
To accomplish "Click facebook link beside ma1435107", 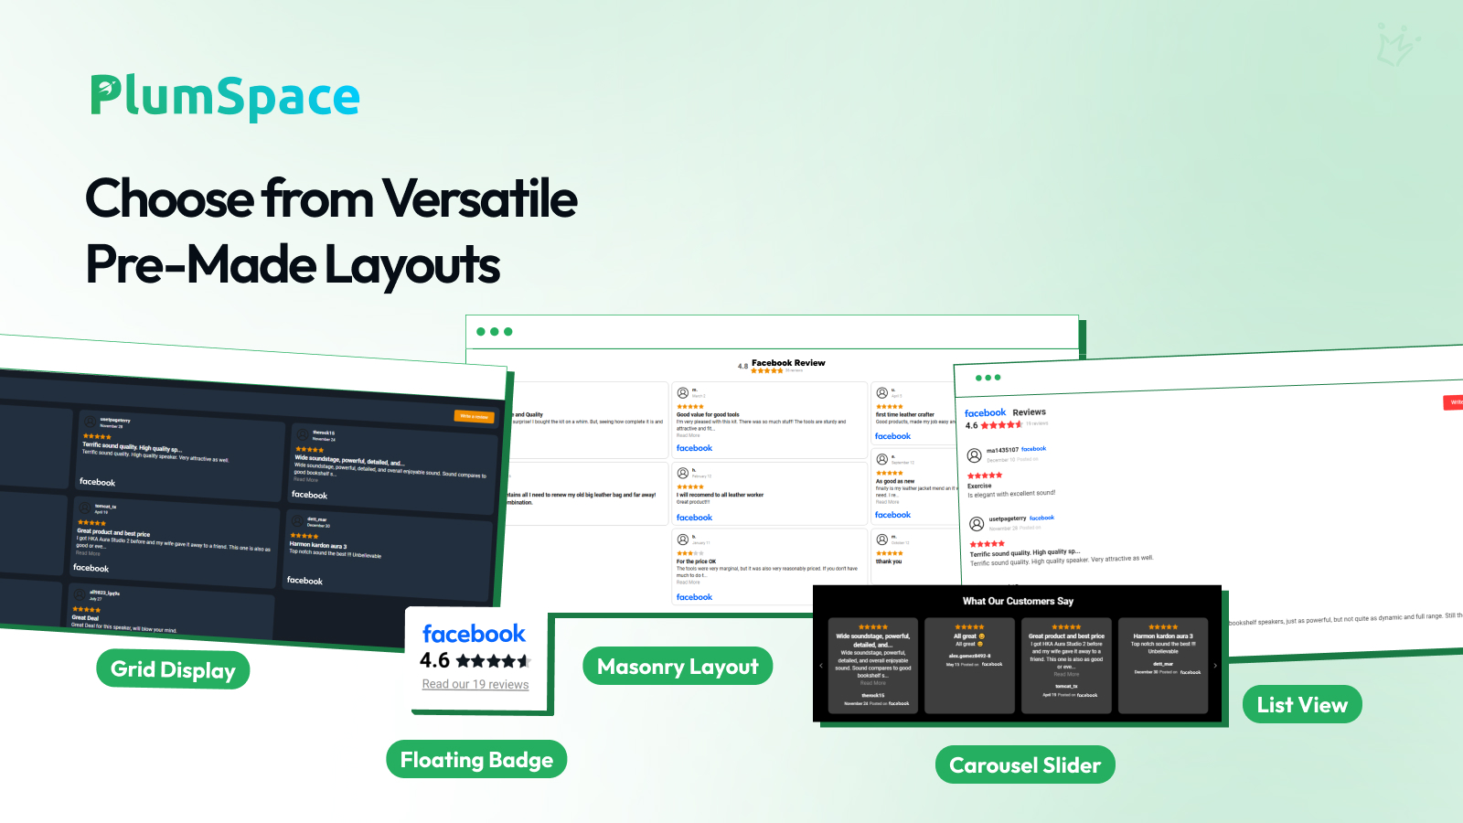I will pyautogui.click(x=1033, y=449).
